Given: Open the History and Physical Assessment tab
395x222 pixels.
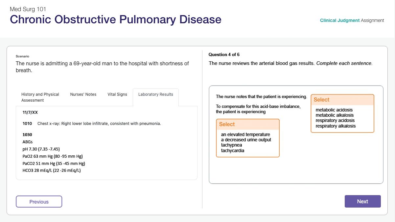Looking at the screenshot, I should tap(40, 97).
